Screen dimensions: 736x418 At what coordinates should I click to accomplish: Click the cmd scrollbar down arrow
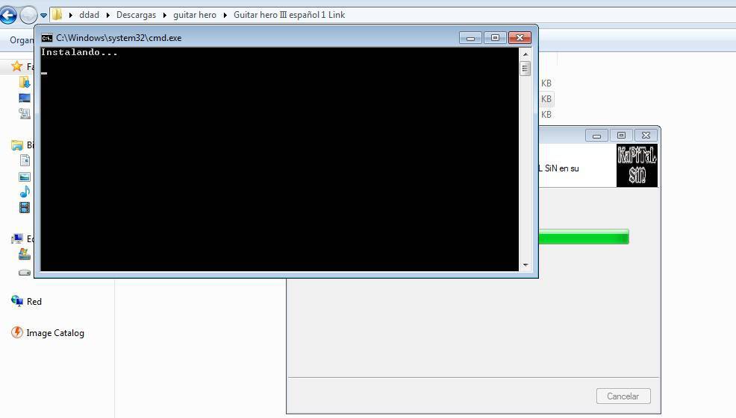pos(526,265)
